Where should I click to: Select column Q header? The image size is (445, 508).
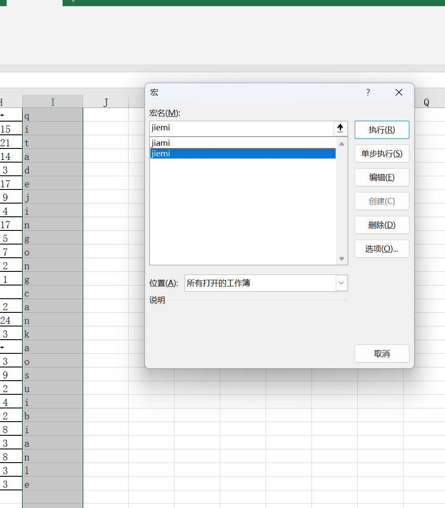[426, 102]
